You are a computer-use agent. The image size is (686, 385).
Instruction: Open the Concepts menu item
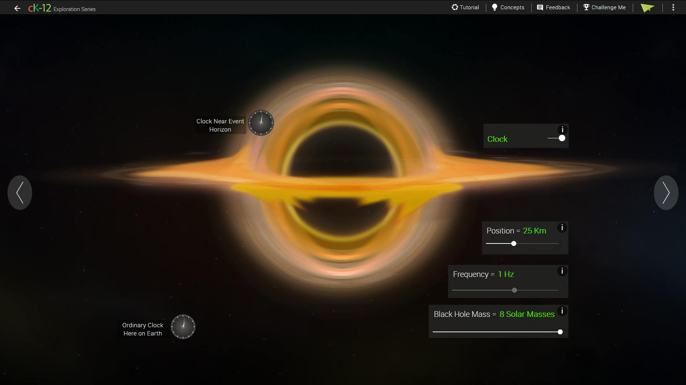508,7
